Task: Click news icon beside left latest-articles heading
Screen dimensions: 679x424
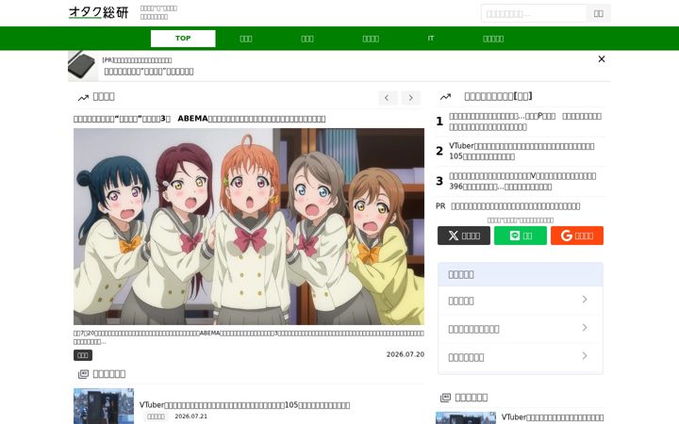Action: [83, 374]
